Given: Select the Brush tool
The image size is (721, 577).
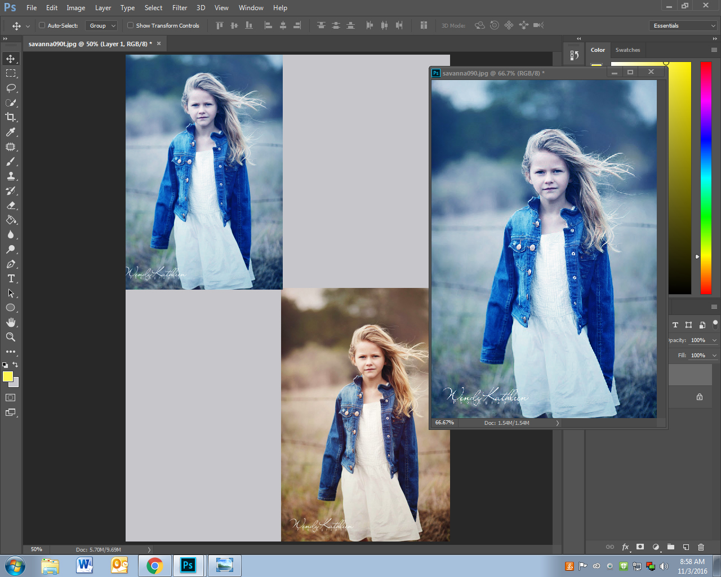Looking at the screenshot, I should pyautogui.click(x=11, y=161).
